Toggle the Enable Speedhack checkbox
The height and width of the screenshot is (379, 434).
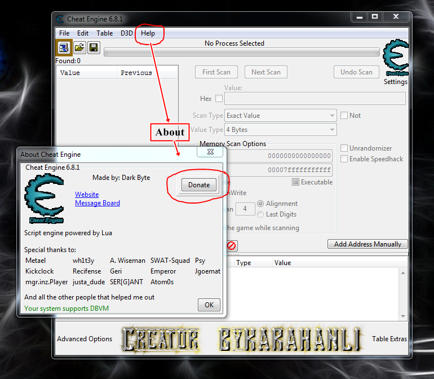[x=344, y=159]
